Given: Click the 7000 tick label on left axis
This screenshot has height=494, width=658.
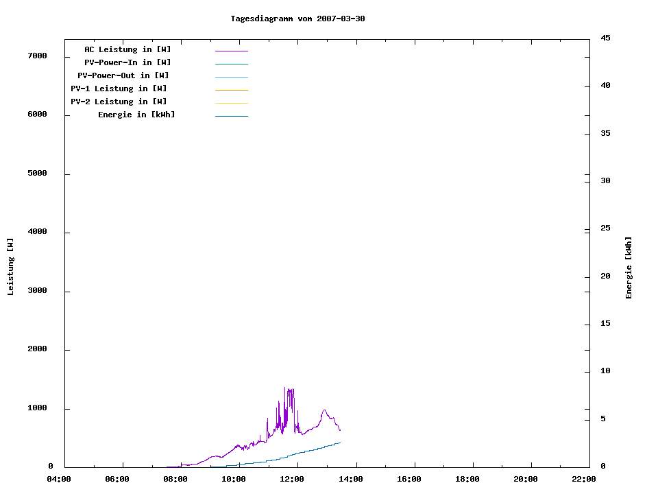Looking at the screenshot, I should coord(37,56).
